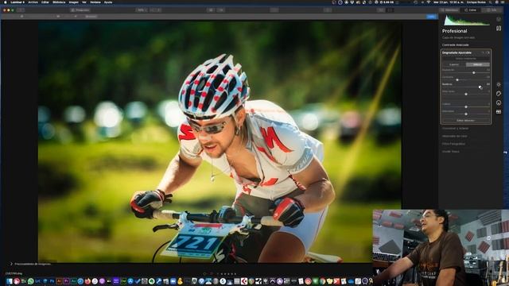Collapse the Degradado Ajustable panel header
The width and height of the screenshot is (509, 286).
pyautogui.click(x=457, y=52)
